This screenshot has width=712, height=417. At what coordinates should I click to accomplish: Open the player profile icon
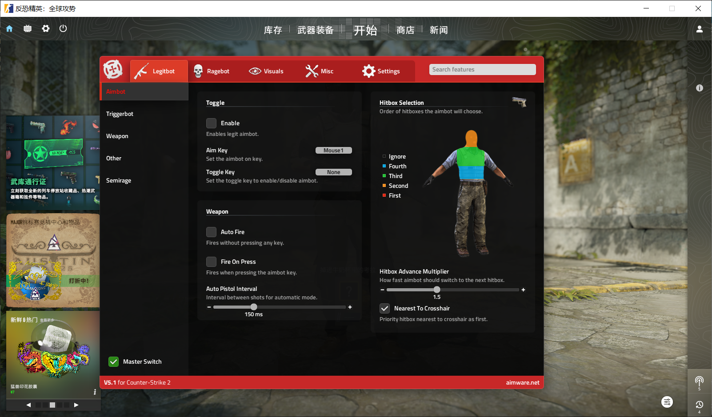click(699, 29)
